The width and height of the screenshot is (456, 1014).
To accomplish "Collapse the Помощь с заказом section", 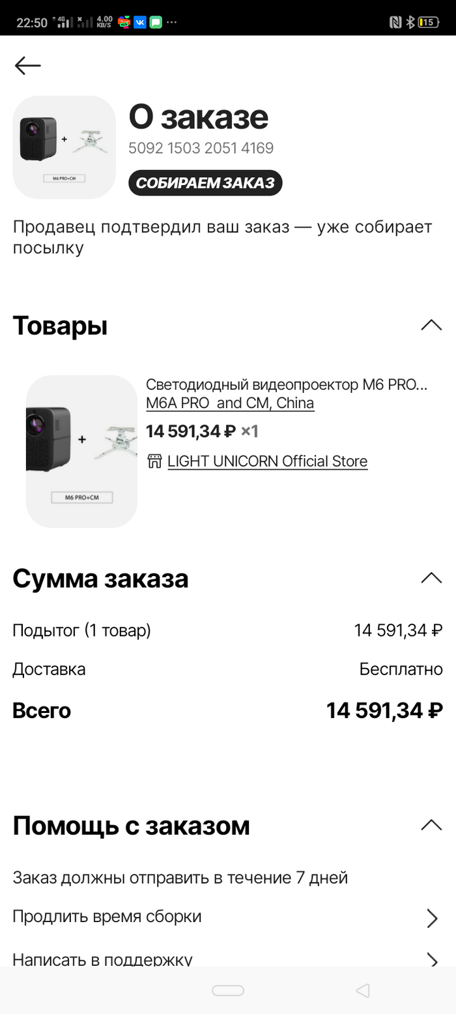I will (431, 826).
